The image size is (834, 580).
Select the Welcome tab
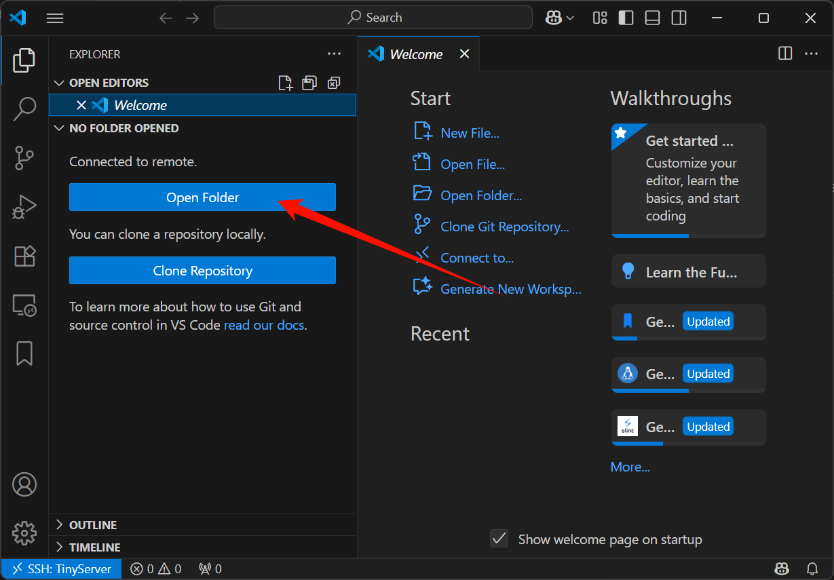tap(415, 54)
